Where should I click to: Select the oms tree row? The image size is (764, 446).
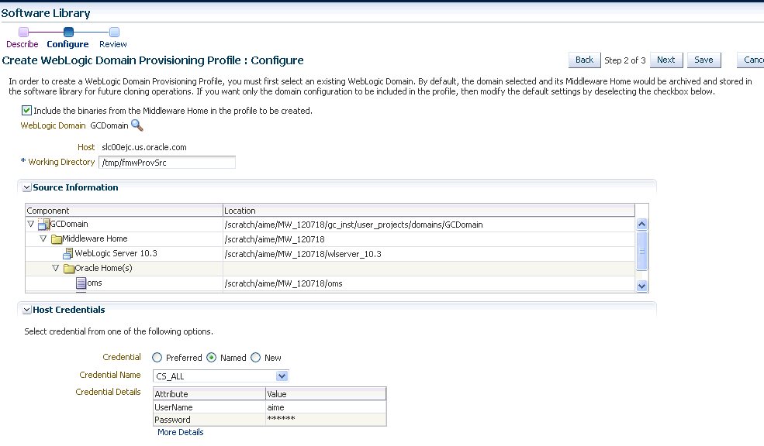point(330,283)
